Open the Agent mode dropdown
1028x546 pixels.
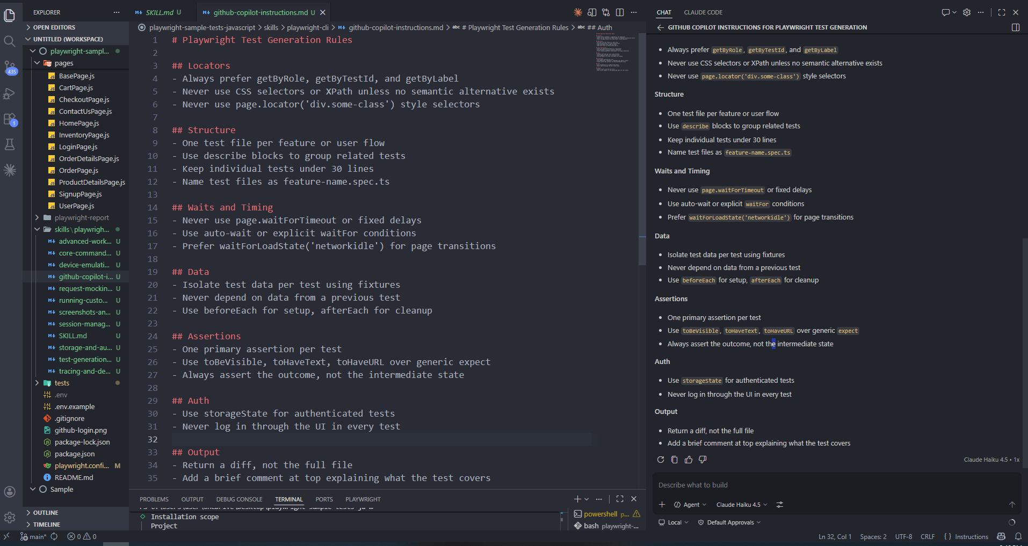point(691,505)
